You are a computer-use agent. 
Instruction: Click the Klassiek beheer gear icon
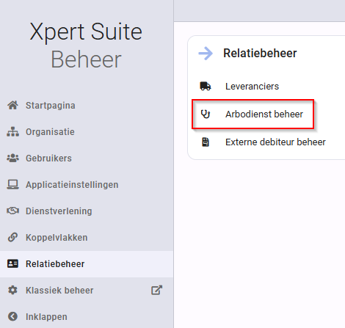tap(12, 290)
